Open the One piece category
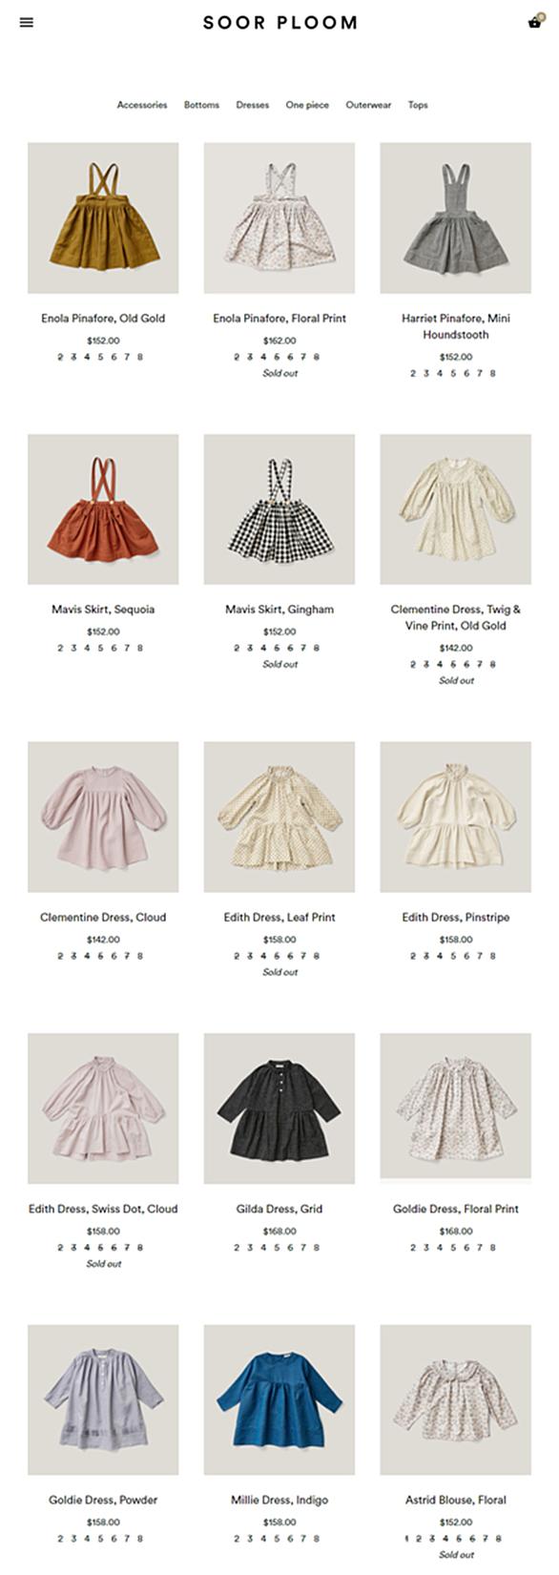 click(x=307, y=105)
